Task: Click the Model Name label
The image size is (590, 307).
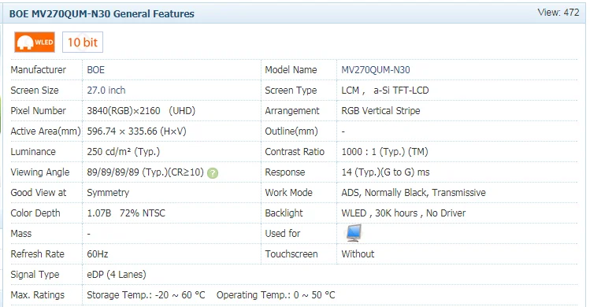Action: coord(291,70)
